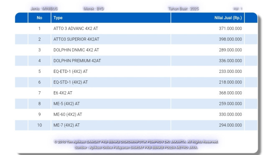Select the E6 4X2 AT row
277x155 pixels.
[136, 93]
